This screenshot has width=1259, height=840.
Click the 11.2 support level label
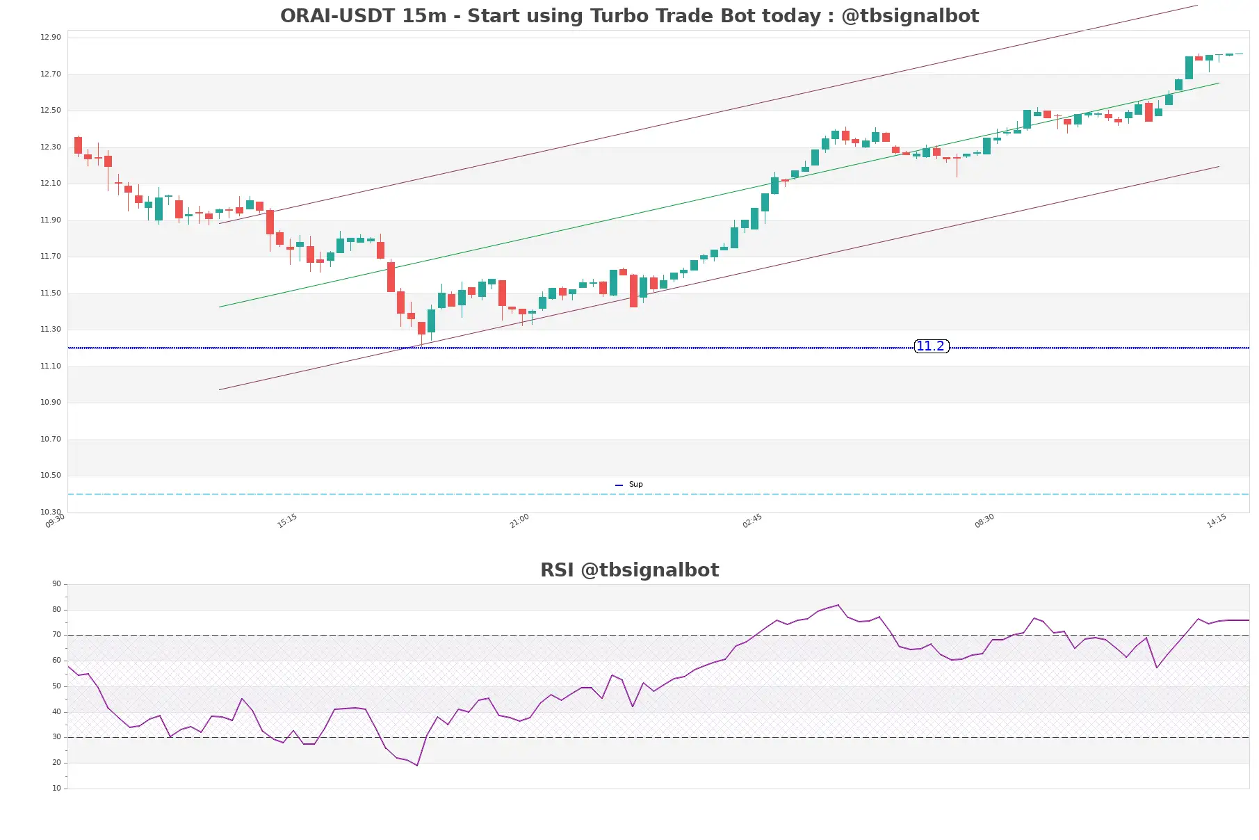point(931,346)
